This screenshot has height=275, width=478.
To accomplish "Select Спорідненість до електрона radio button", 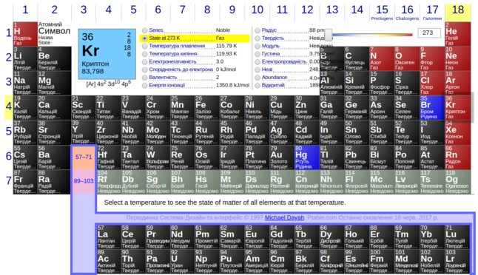I will [x=144, y=70].
